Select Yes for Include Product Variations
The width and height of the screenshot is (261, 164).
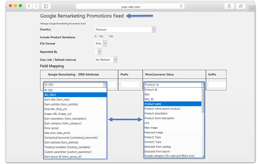click(96, 36)
